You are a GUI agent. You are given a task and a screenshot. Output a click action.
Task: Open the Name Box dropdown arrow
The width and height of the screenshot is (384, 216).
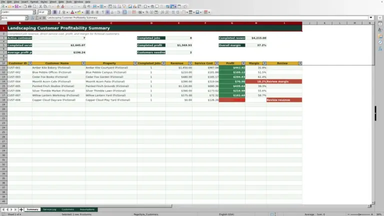26,17
